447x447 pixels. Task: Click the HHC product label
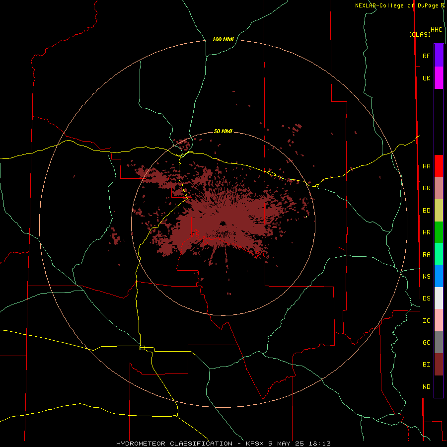tap(436, 30)
